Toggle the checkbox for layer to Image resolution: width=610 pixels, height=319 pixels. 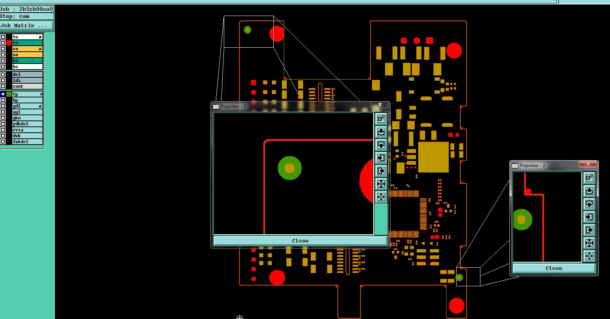click(x=3, y=37)
